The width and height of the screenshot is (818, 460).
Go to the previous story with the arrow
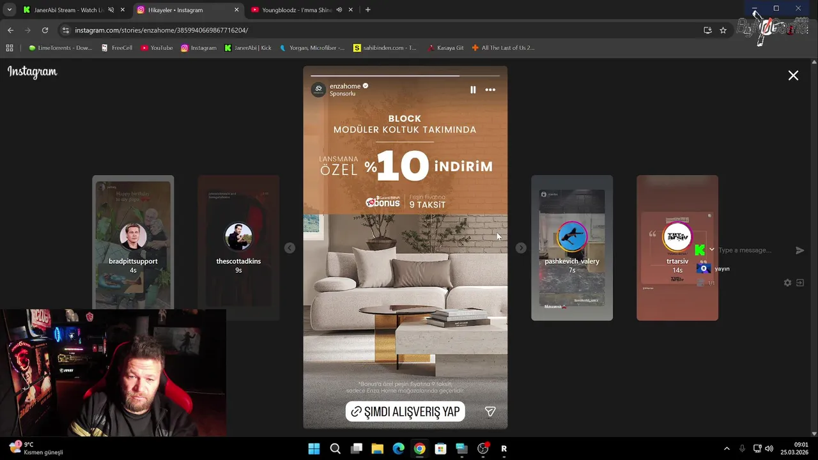pos(289,248)
